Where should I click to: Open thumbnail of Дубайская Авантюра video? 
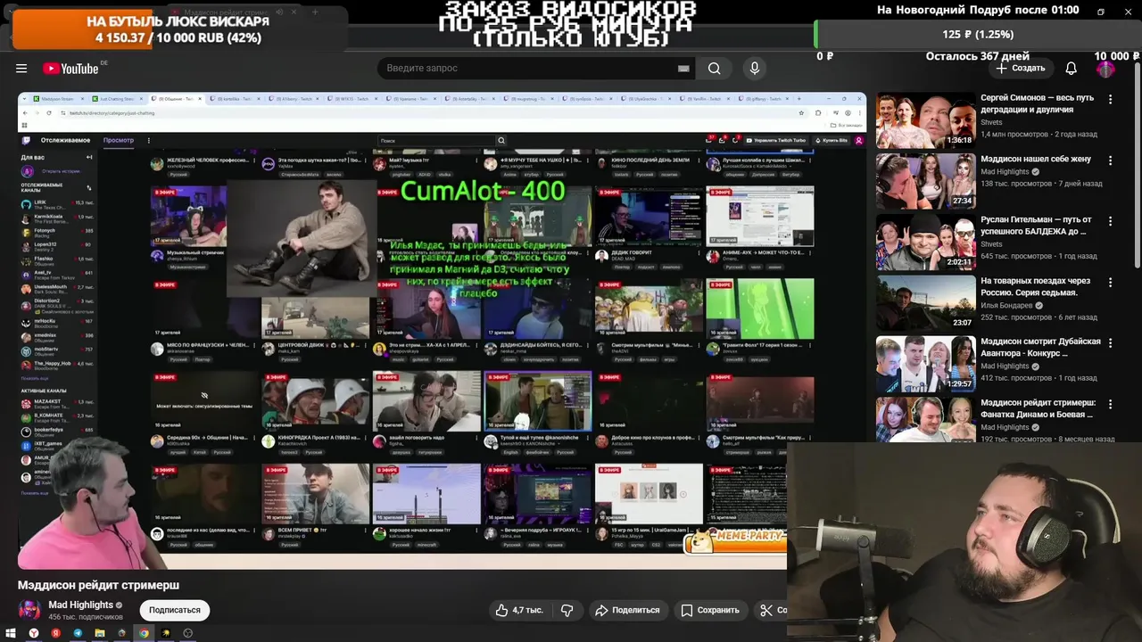point(925,364)
